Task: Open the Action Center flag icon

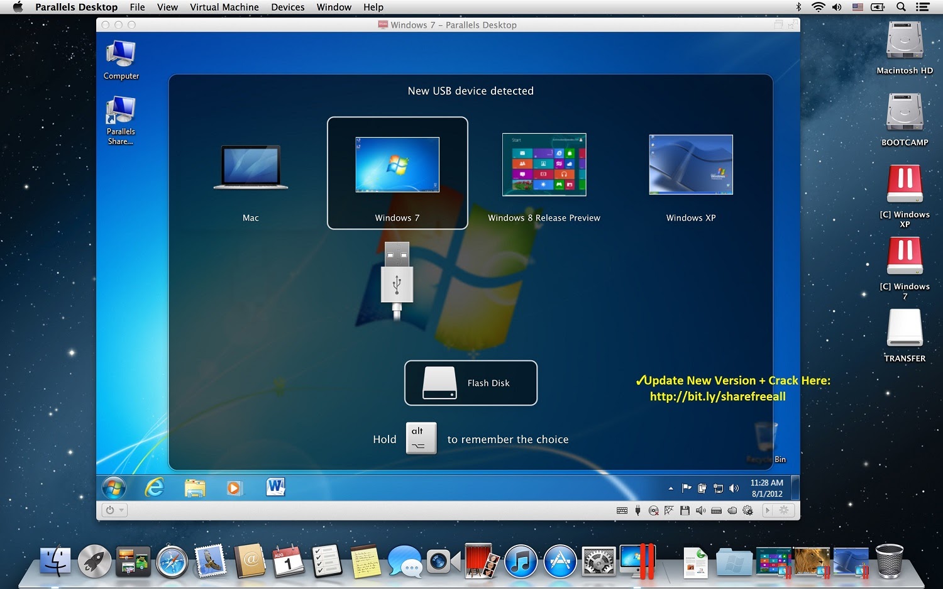Action: [687, 488]
